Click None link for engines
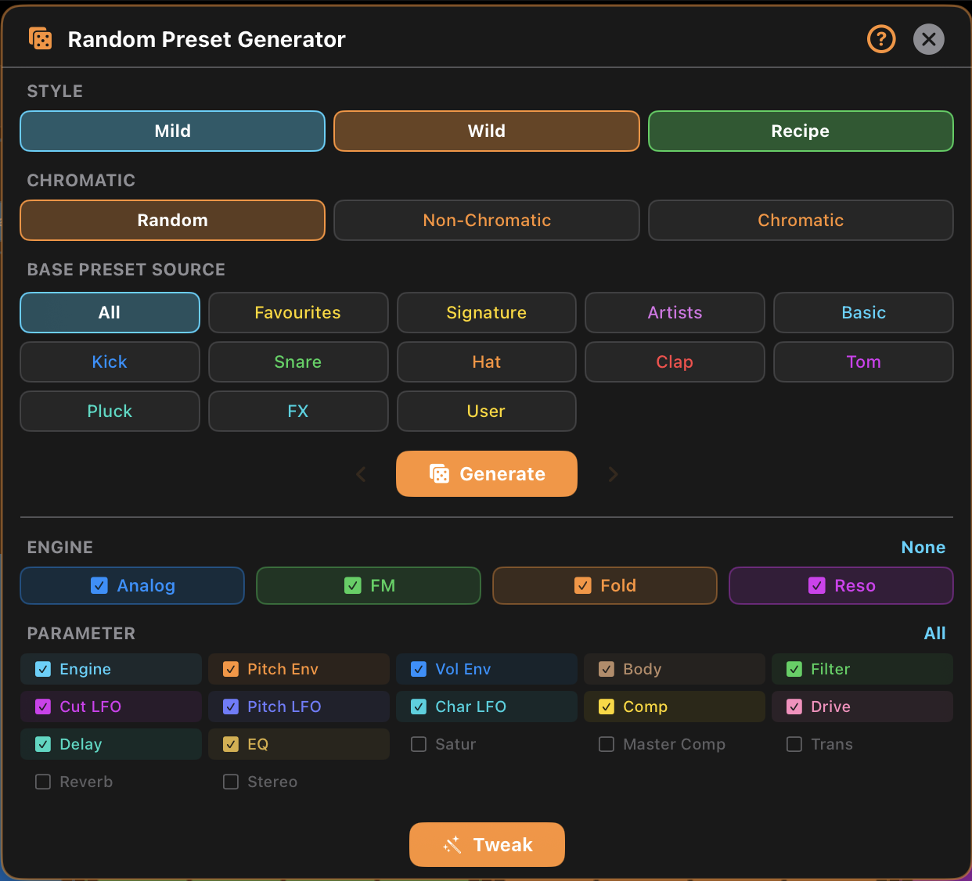The width and height of the screenshot is (972, 881). (923, 547)
